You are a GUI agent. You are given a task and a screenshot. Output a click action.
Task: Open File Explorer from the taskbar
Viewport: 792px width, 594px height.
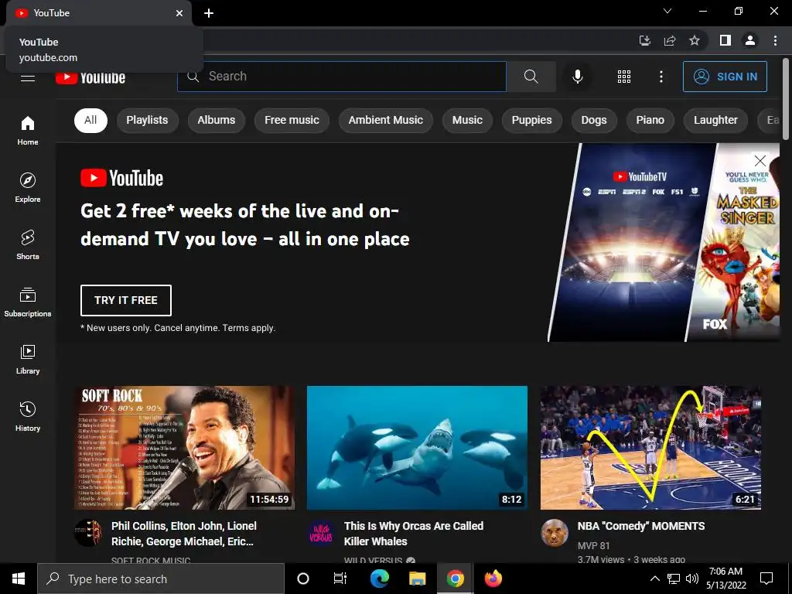click(417, 579)
